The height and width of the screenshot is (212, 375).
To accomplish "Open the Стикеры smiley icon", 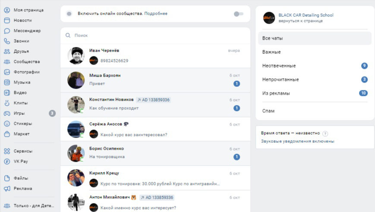I will pyautogui.click(x=7, y=123).
